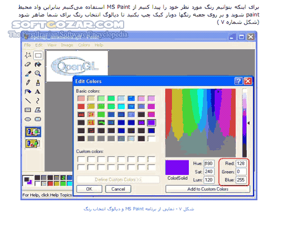Click the luminance slider arrow beside the gradient bar
Viewport: 281px width, 225px height.
tap(248, 123)
